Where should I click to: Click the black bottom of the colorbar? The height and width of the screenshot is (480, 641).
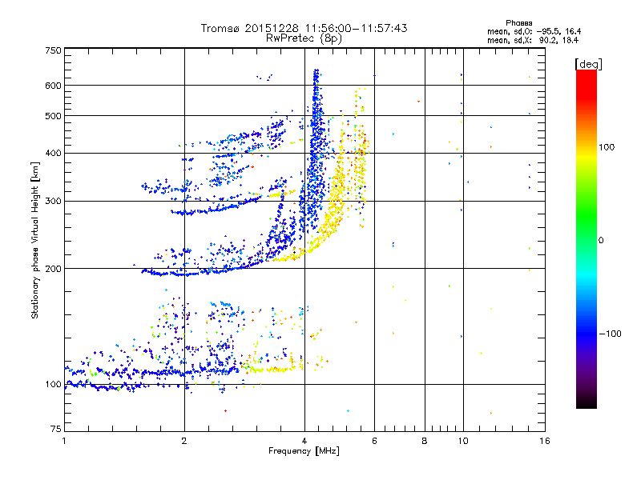(x=587, y=402)
